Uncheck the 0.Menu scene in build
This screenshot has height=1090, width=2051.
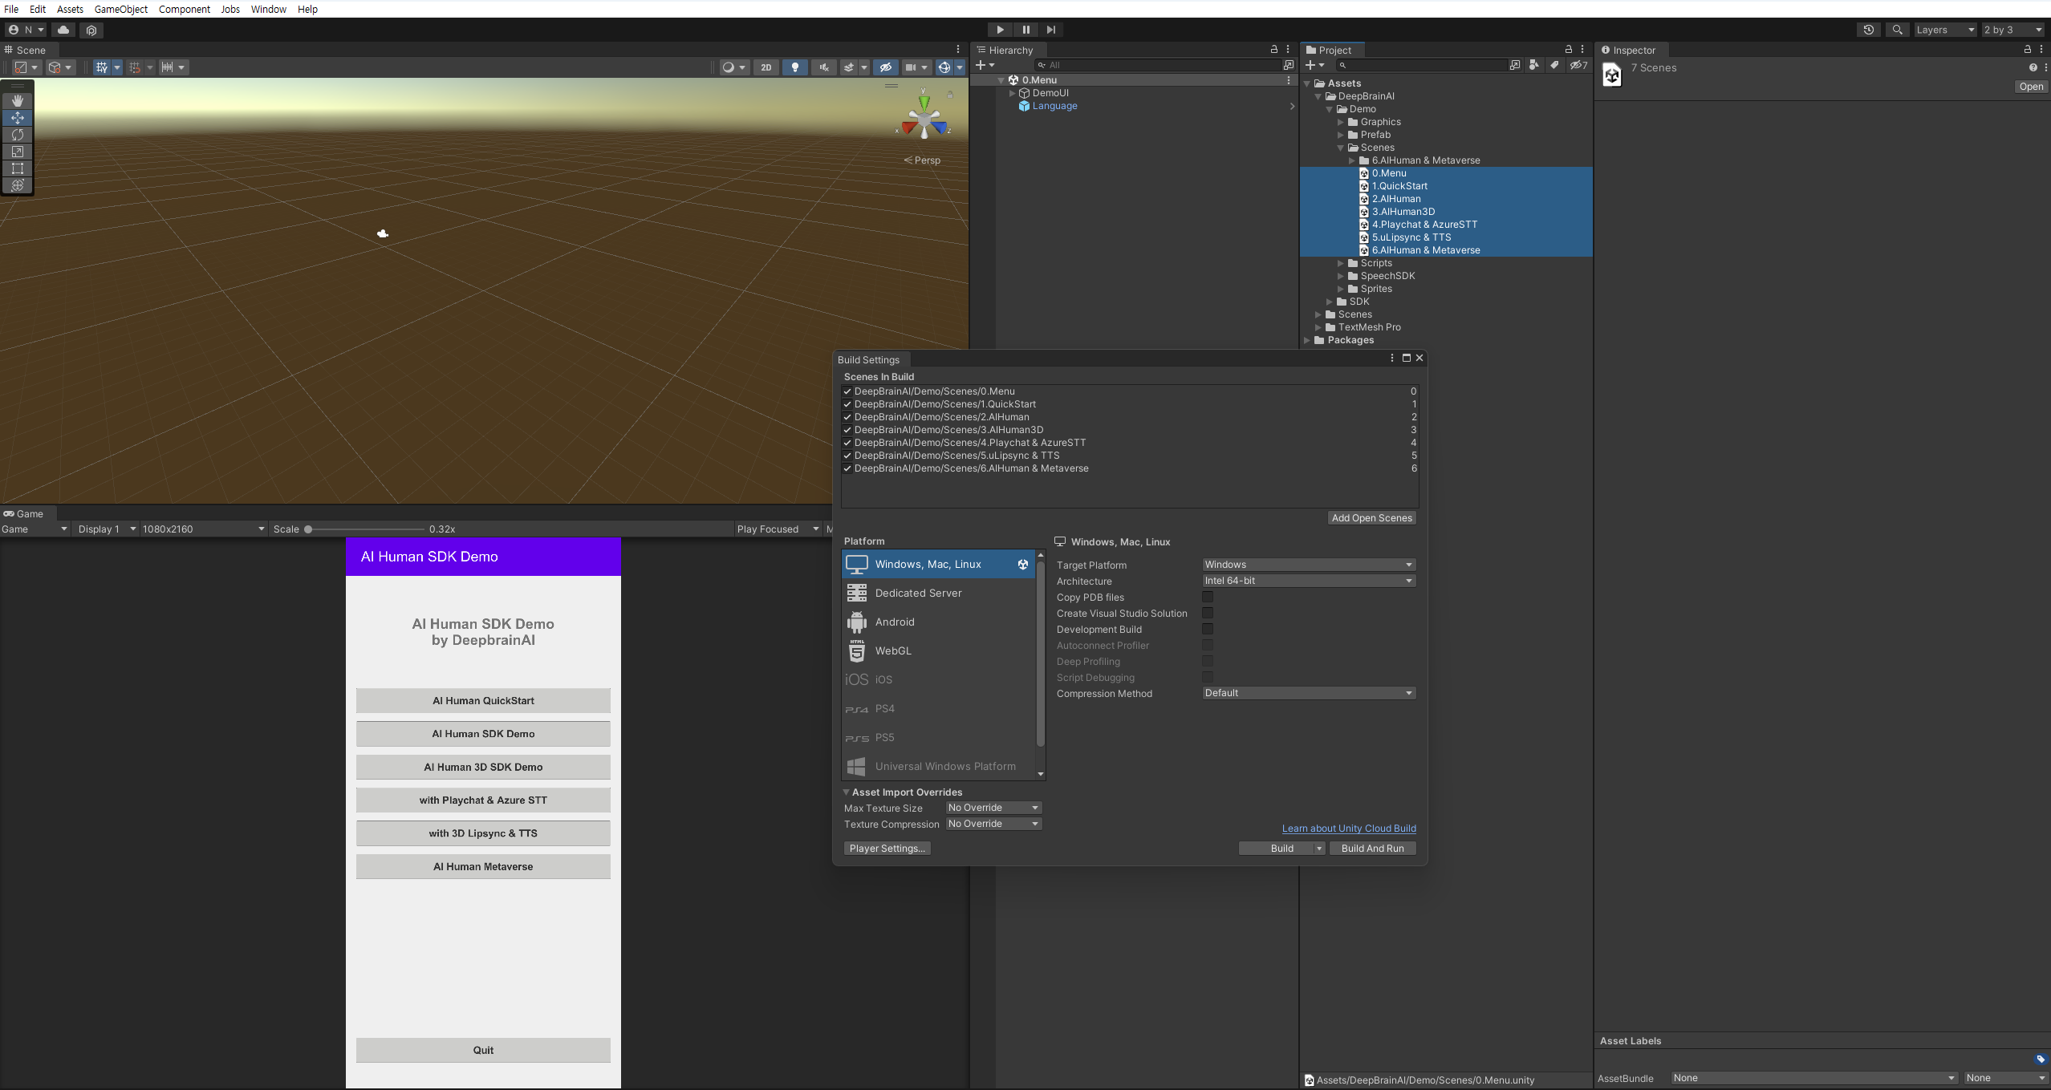point(847,391)
